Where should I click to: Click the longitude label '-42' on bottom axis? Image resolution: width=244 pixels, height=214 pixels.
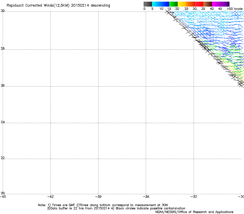click(x=50, y=197)
